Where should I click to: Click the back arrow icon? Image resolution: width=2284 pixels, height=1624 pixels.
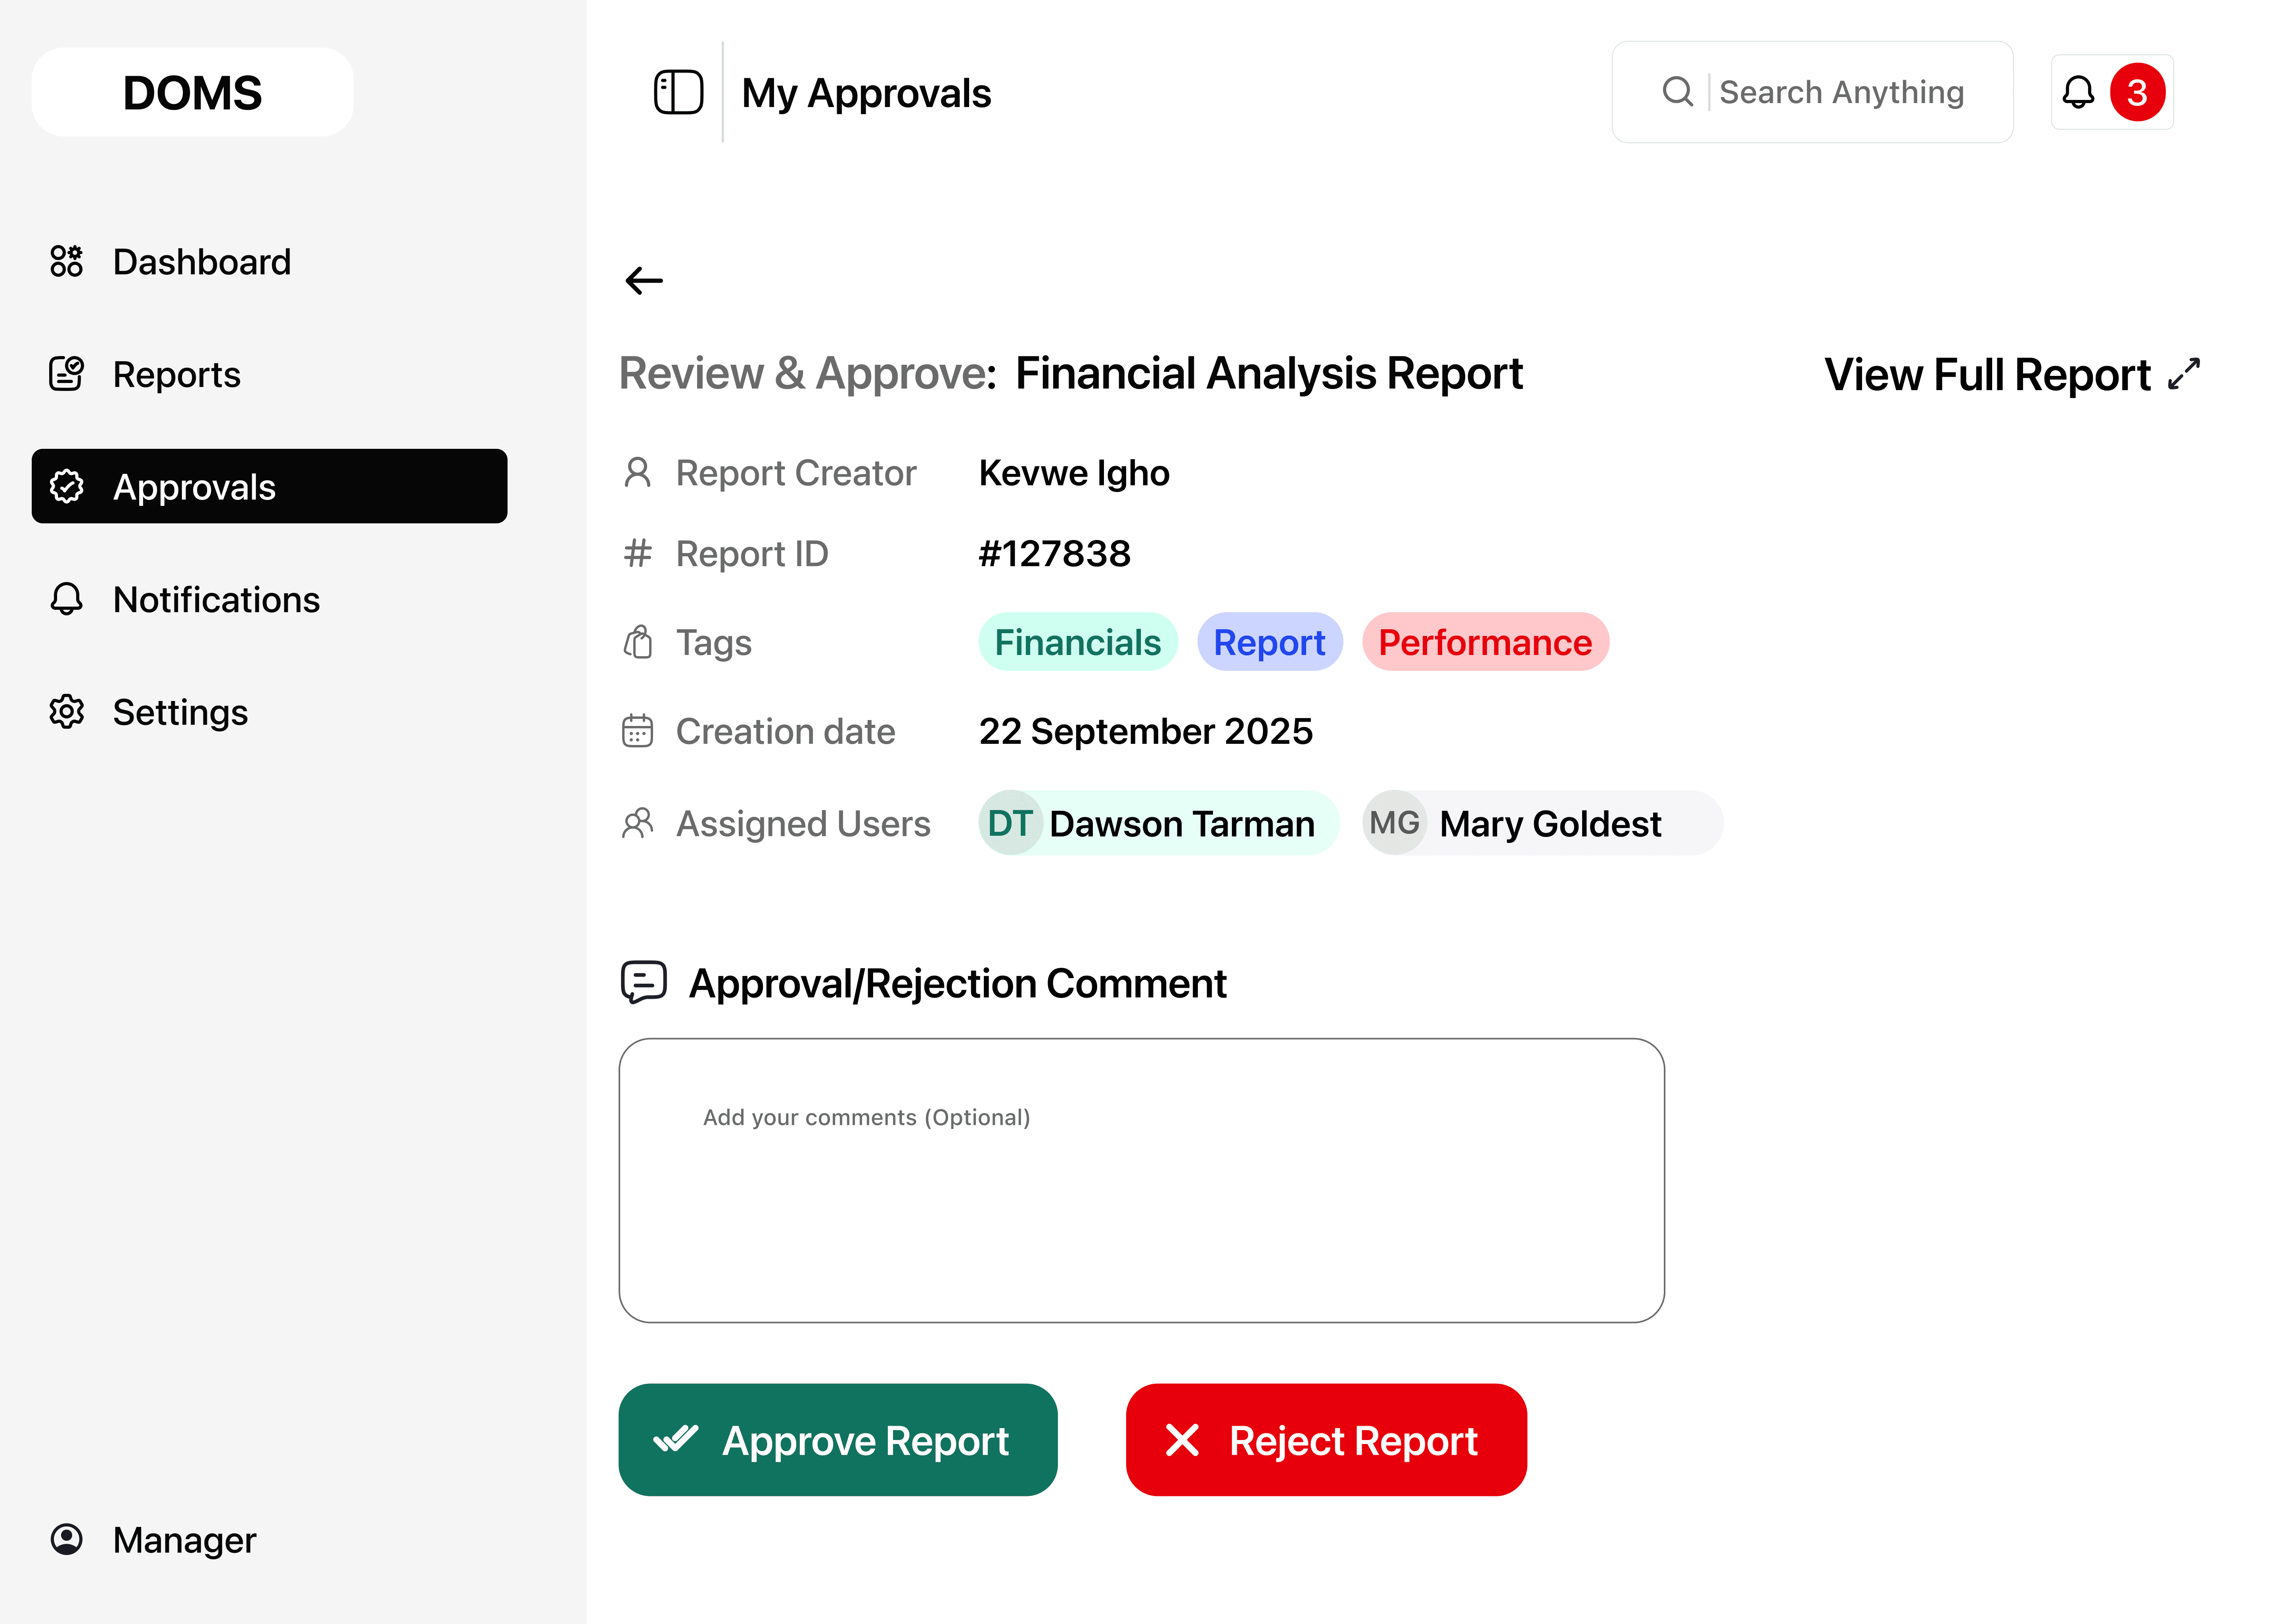point(644,281)
